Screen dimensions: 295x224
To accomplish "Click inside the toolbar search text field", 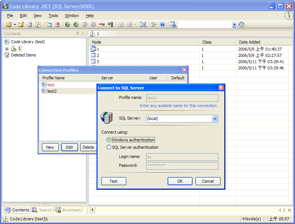I will [205, 24].
